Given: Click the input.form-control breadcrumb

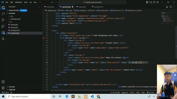Looking at the screenshot, I should (134, 10).
